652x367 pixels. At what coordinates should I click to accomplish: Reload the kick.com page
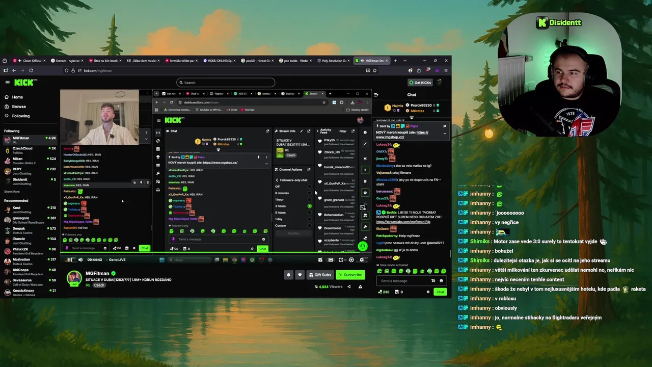(31, 70)
